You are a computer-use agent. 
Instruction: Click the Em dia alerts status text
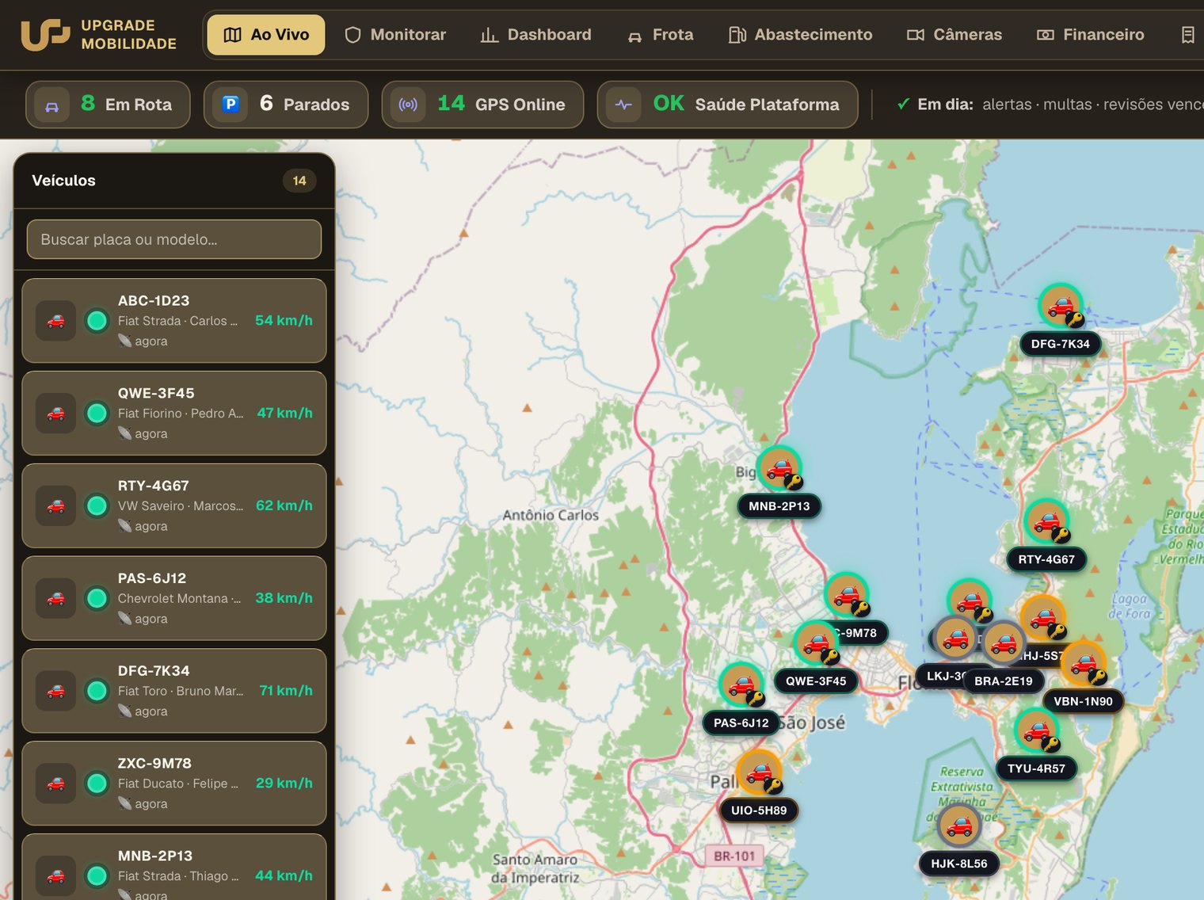tap(1050, 105)
